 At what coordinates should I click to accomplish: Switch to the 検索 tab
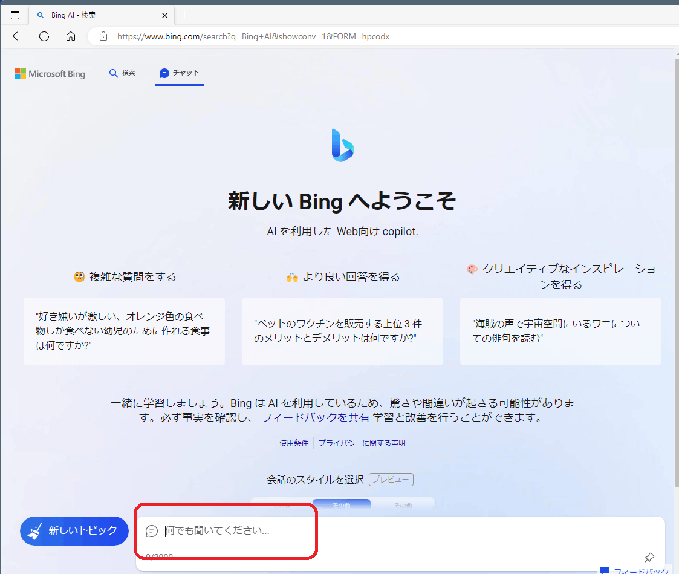click(122, 73)
